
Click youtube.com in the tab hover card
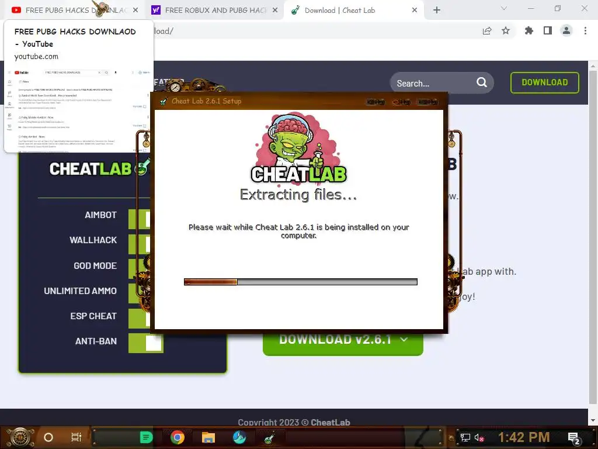(x=36, y=57)
